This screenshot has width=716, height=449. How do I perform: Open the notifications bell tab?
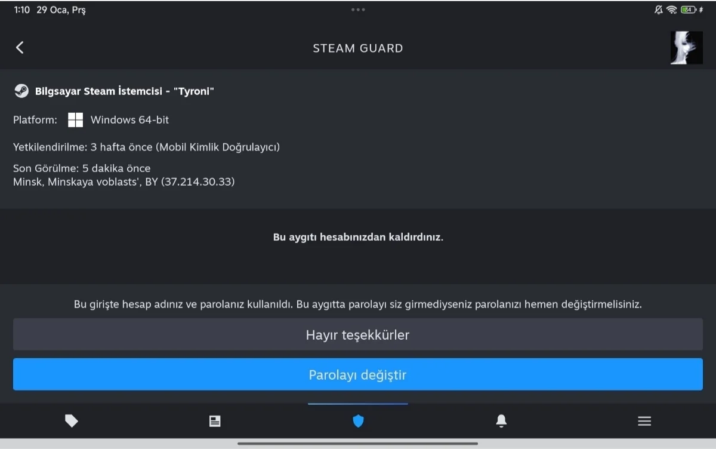click(501, 422)
